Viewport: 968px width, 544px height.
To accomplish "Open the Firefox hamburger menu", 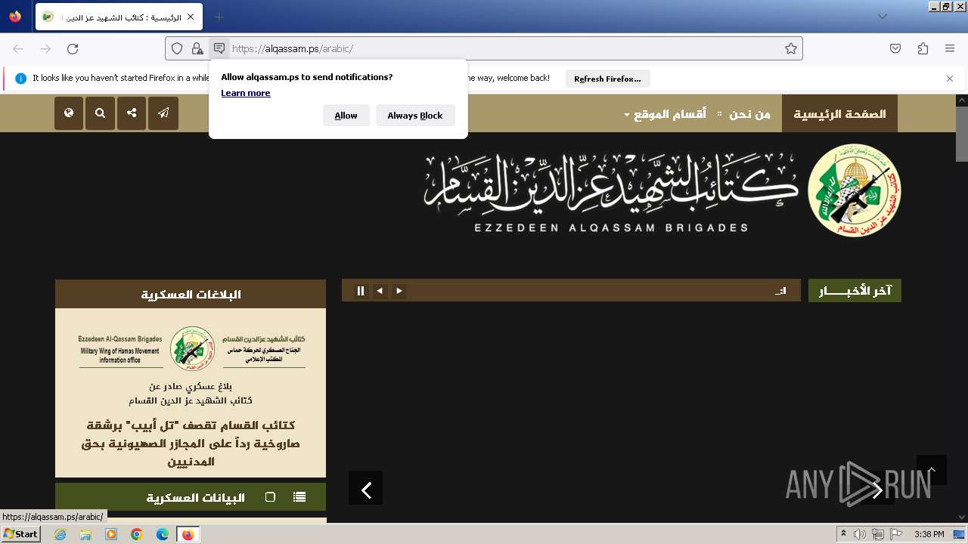I will pyautogui.click(x=950, y=48).
